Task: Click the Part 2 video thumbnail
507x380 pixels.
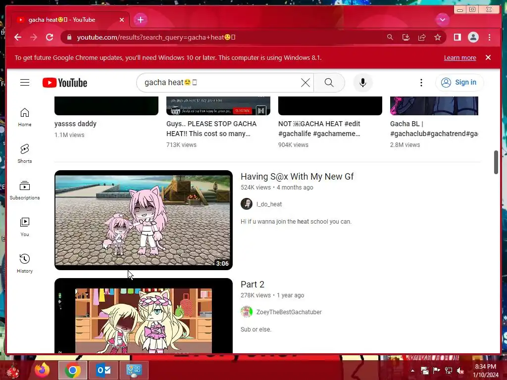Action: click(144, 316)
